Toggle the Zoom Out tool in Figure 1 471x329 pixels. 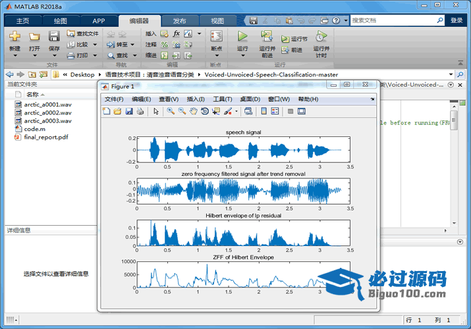click(182, 111)
